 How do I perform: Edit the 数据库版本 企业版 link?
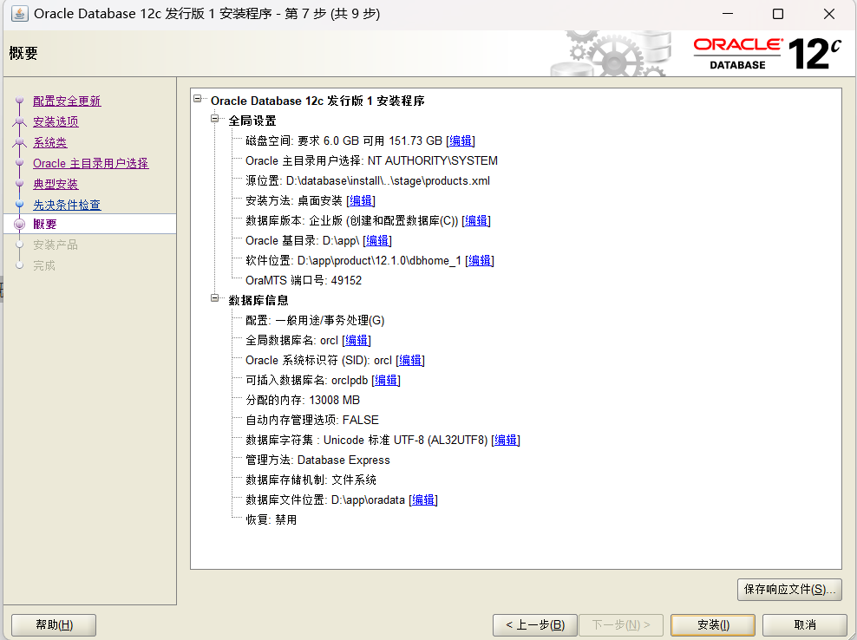(x=476, y=221)
